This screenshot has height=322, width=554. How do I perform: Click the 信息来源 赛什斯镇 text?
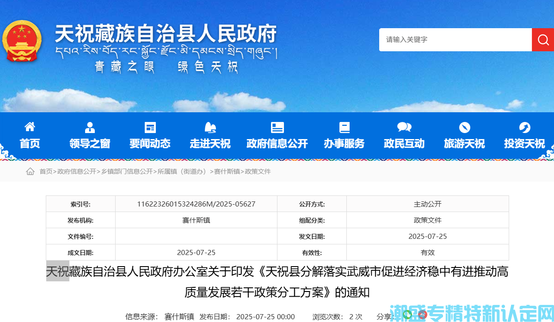160,317
